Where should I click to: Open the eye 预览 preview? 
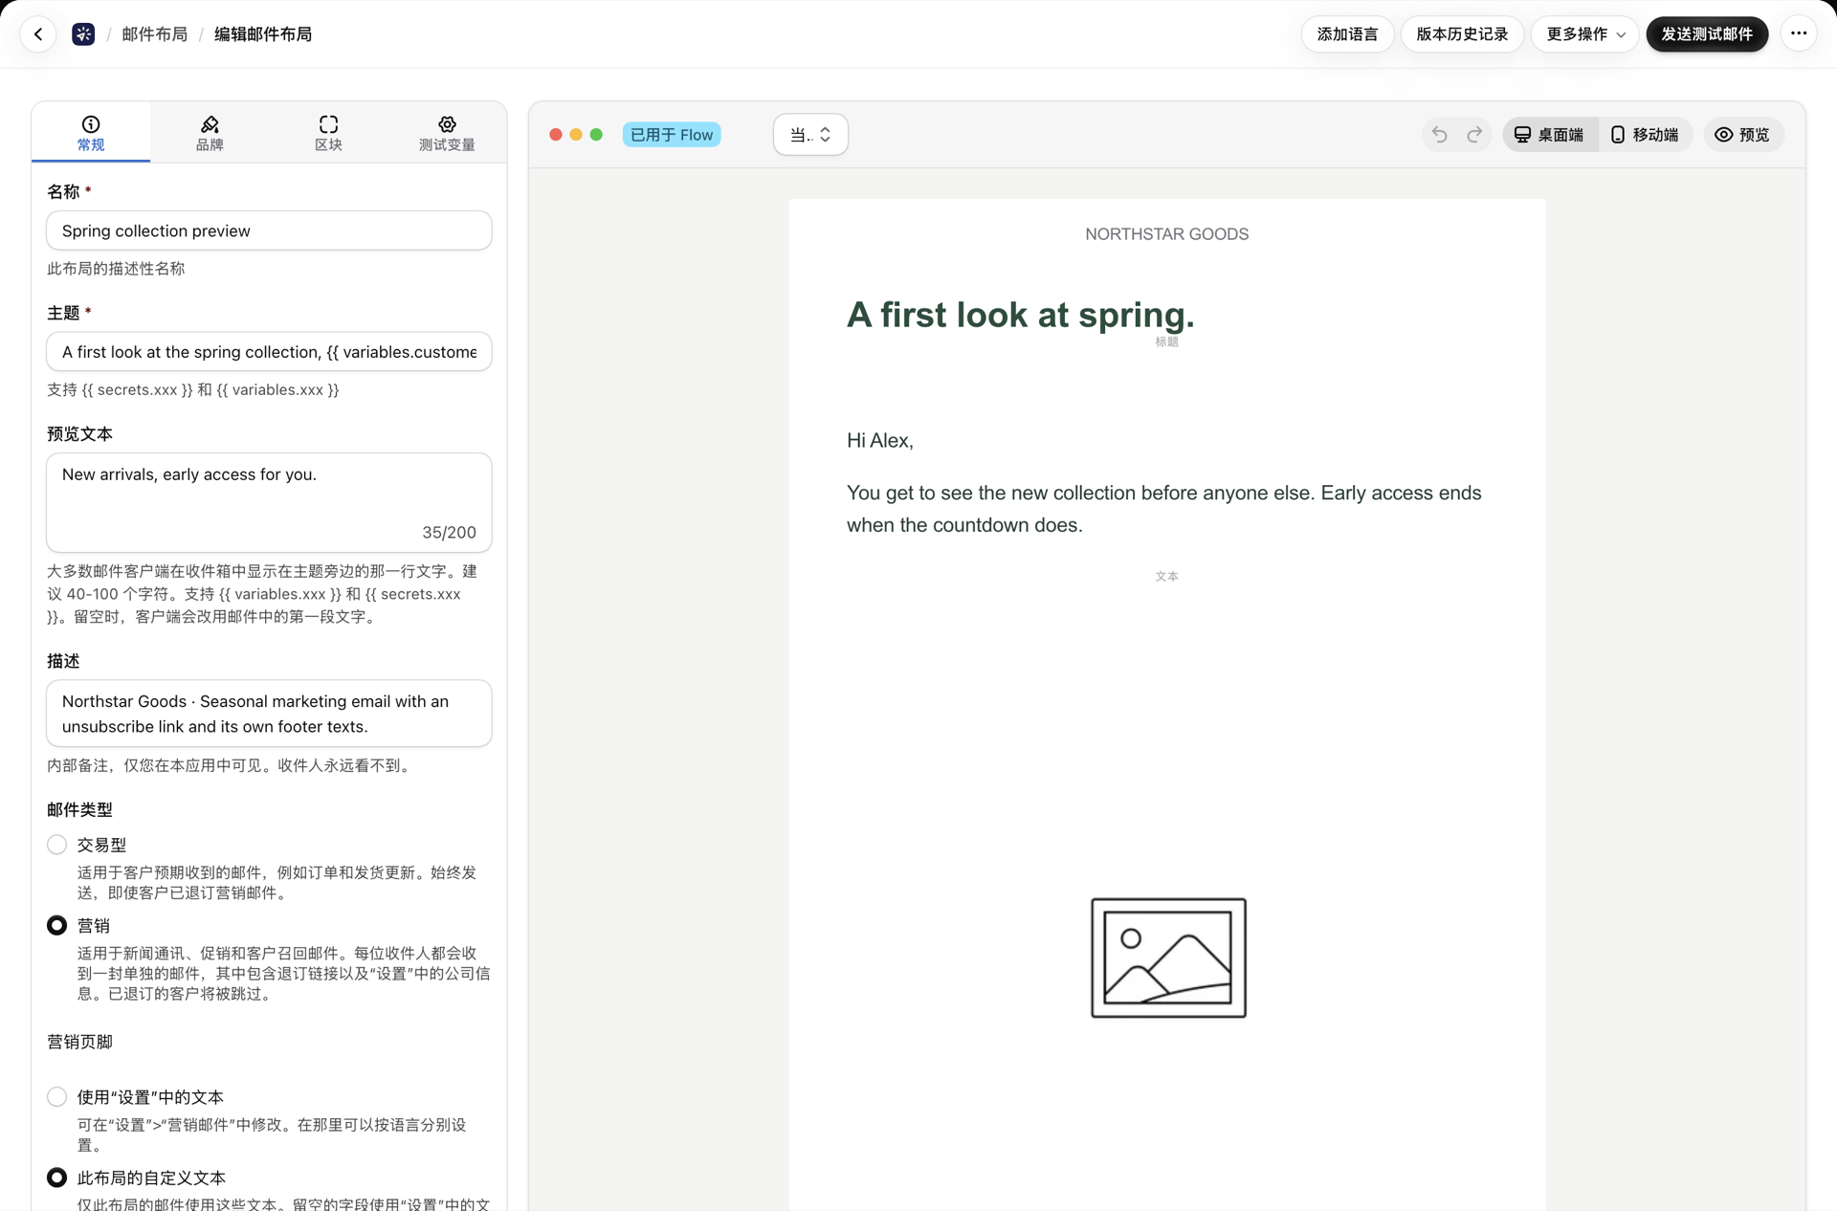point(1742,135)
